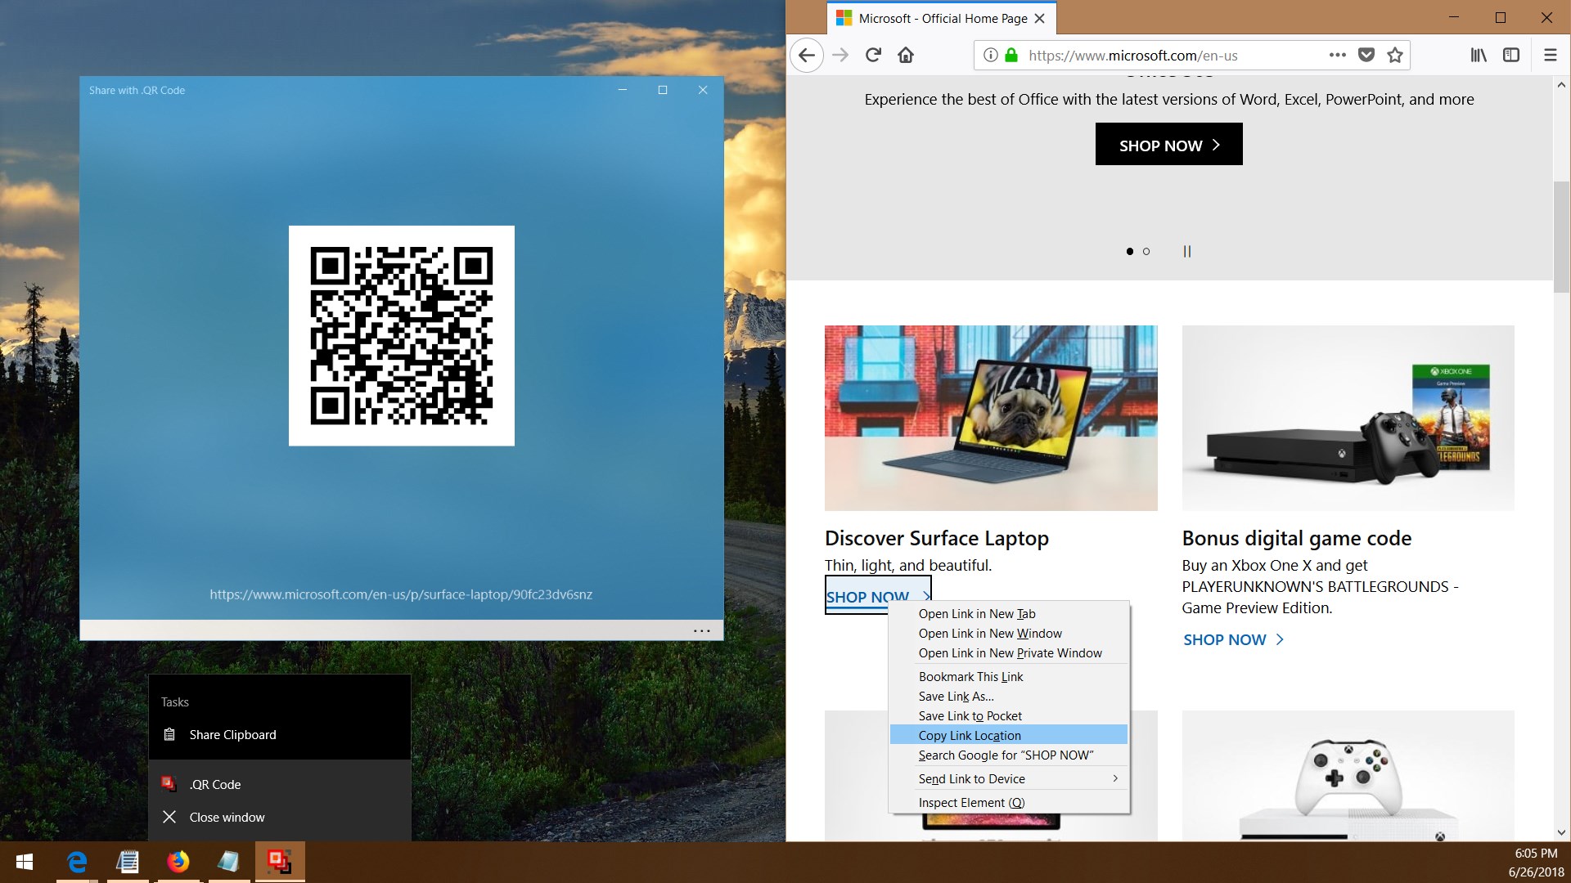Select Open Link in New Tab

pos(975,612)
